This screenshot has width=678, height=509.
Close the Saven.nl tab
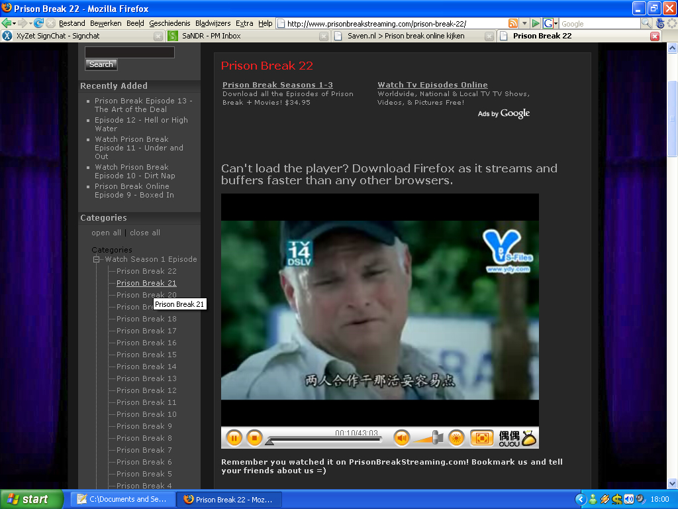click(x=489, y=36)
